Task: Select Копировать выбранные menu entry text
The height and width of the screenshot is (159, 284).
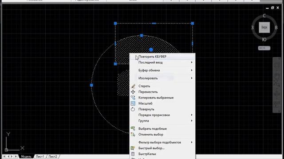Action: point(156,98)
